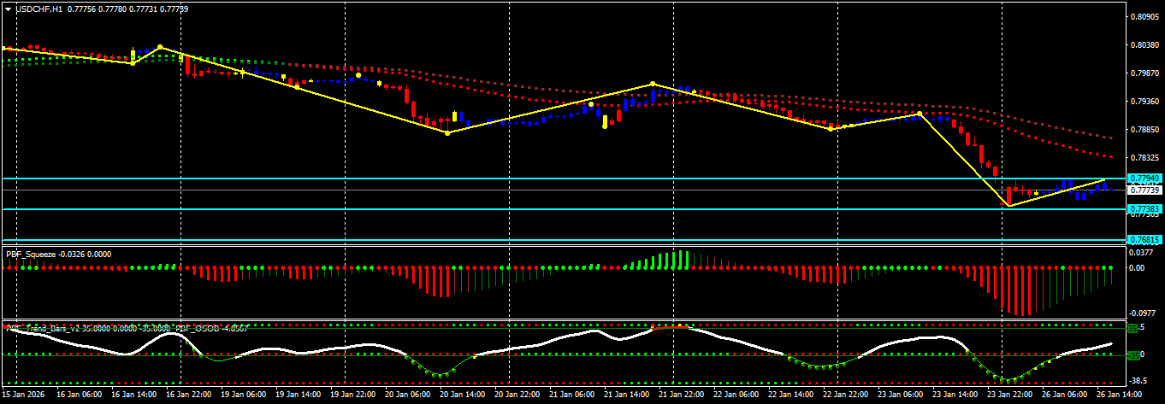Screen dimensions: 1165x404
Task: Click the 21 Jan 22:00 time label
Action: click(x=682, y=395)
